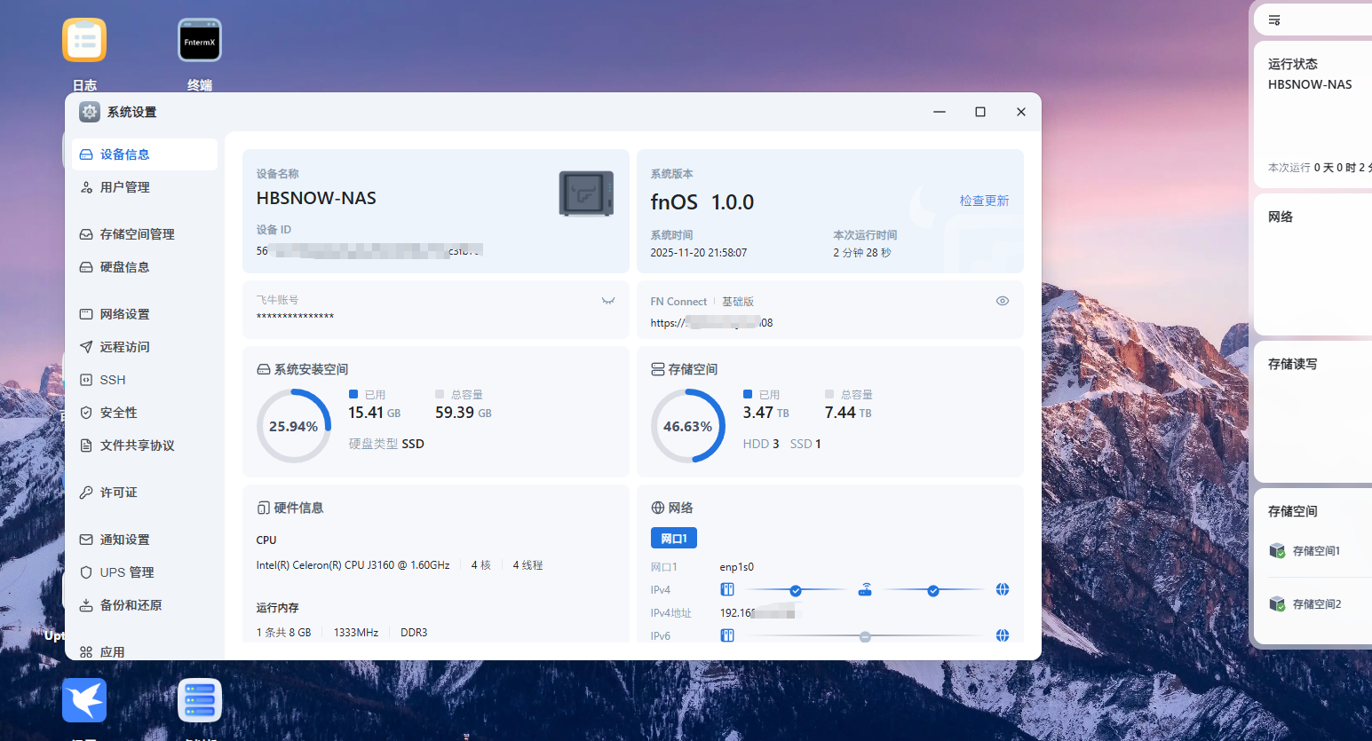
Task: Open 存储空间管理 from the sidebar
Action: pos(137,234)
